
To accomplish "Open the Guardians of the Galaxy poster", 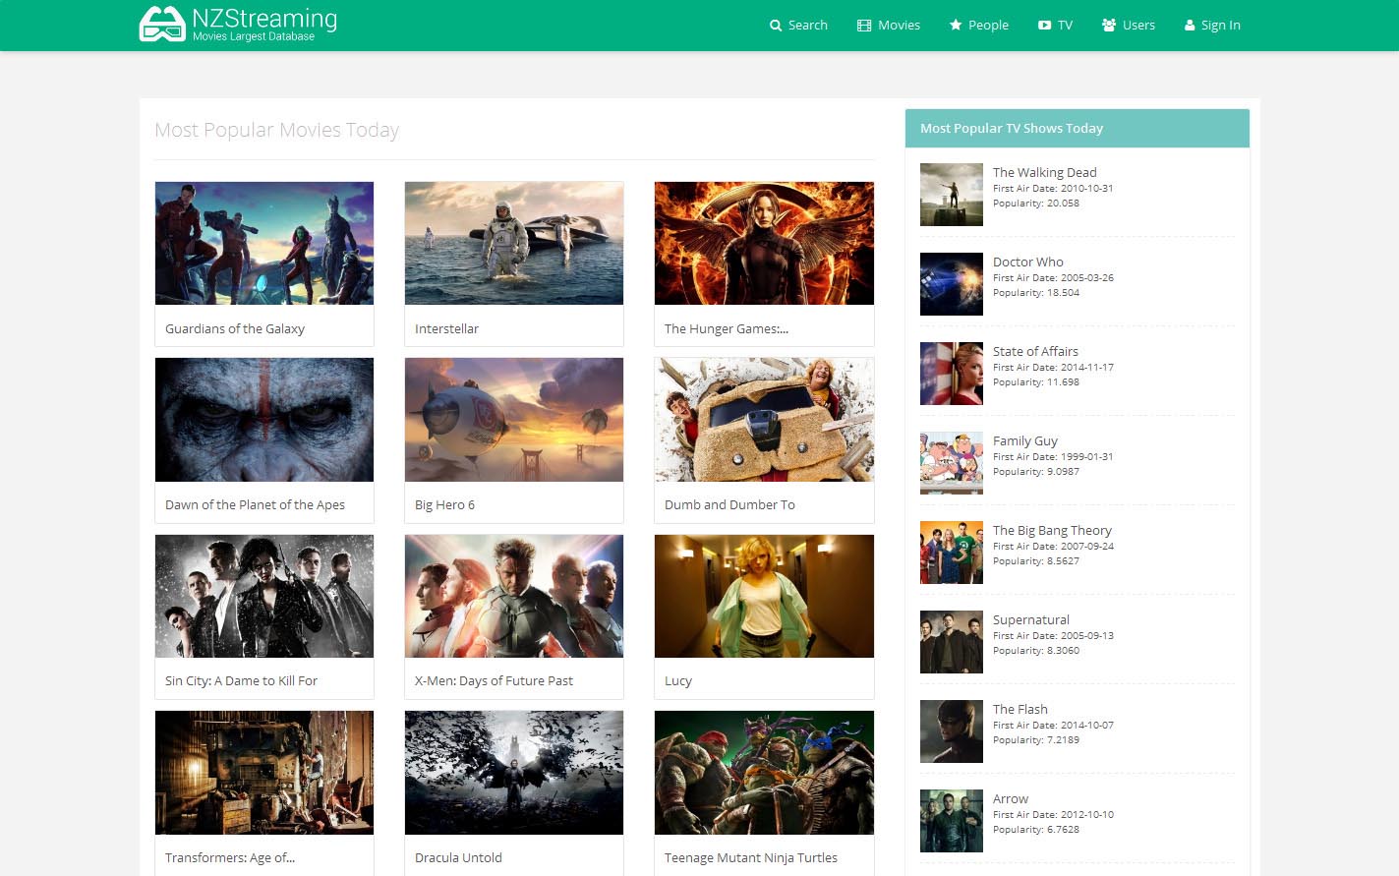I will point(264,243).
